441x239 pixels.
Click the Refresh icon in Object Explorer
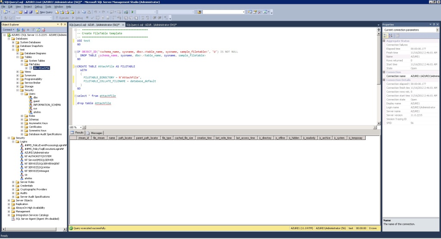coord(38,30)
